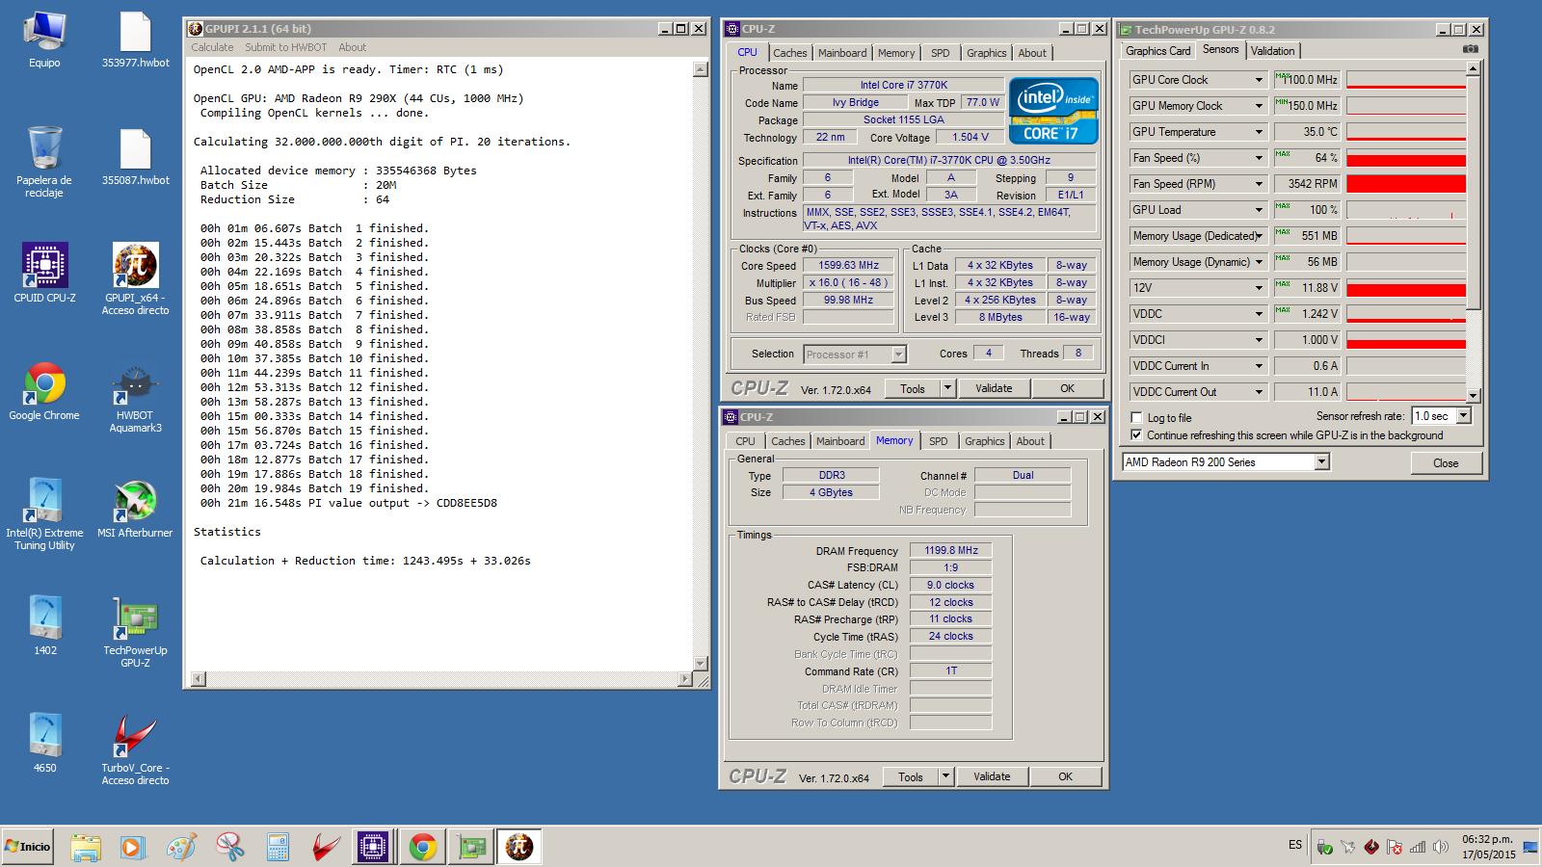The width and height of the screenshot is (1542, 867).
Task: Click Validate in the upper CPU-Z window
Action: (x=994, y=388)
